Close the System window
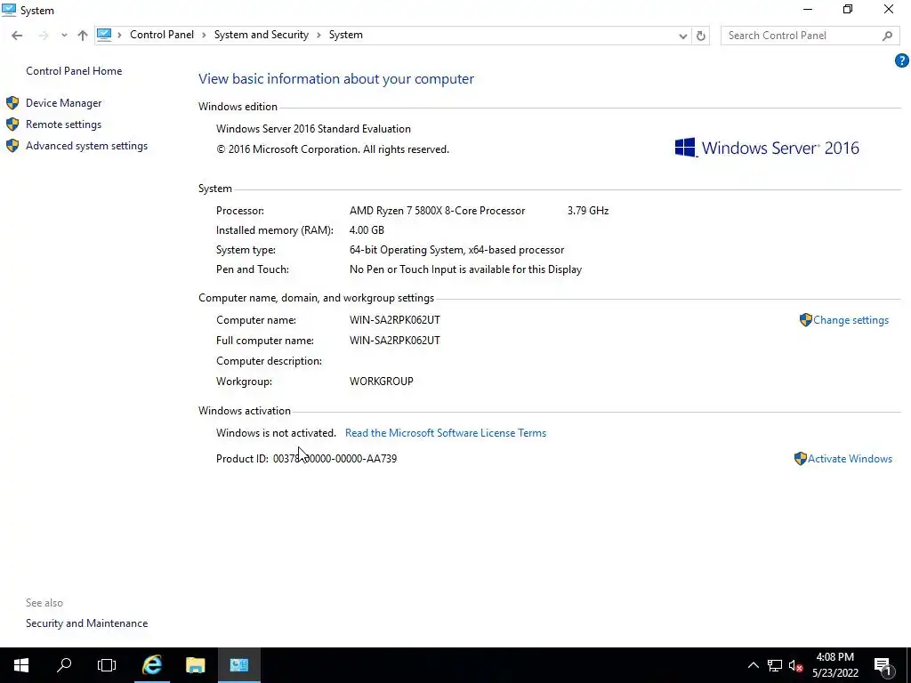 [x=889, y=9]
